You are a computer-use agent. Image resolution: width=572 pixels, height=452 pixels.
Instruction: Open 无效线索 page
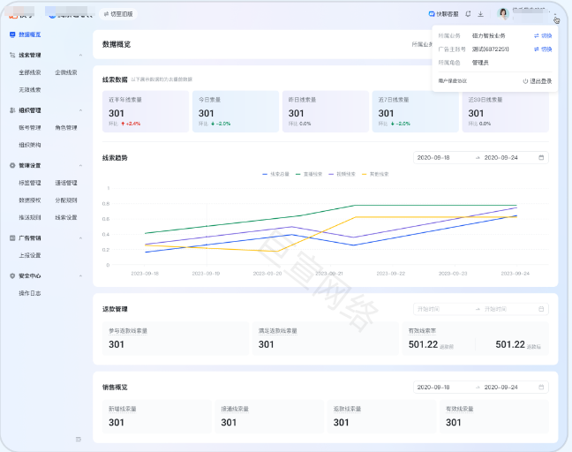[x=29, y=90]
